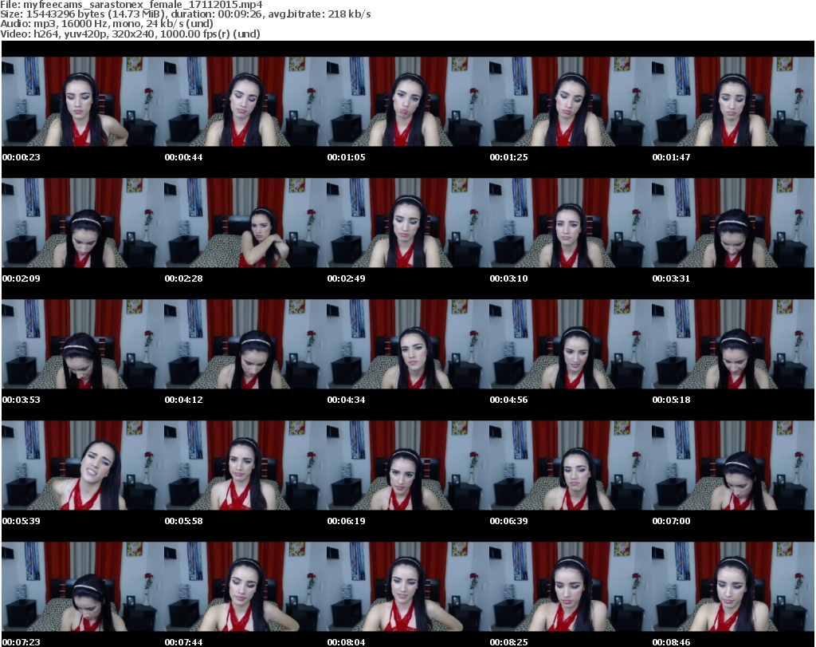Select the thumbnail frame at 00:02:49
This screenshot has width=816, height=647.
click(x=408, y=223)
